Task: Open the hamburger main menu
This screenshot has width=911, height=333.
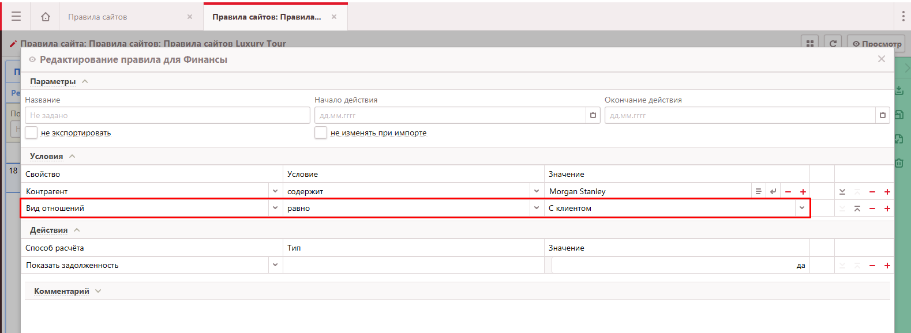Action: (x=16, y=17)
